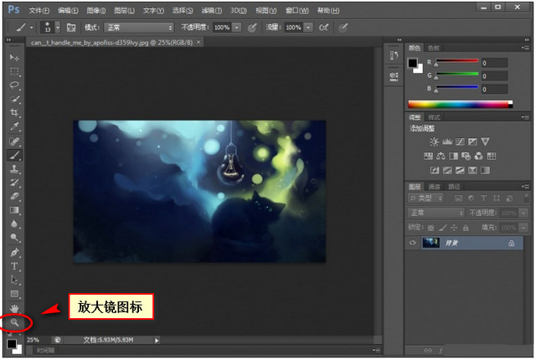Select the Zoom magnifier tool

point(14,322)
